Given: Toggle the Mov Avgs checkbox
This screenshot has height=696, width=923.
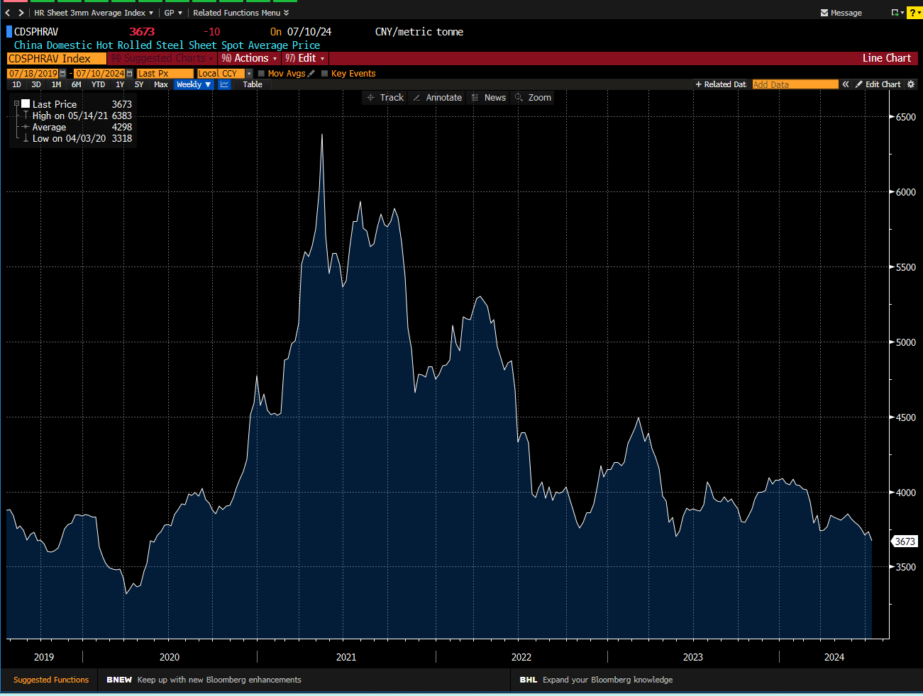Looking at the screenshot, I should point(261,74).
